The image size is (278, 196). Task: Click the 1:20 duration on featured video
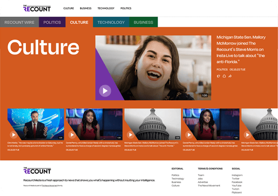tap(204, 95)
